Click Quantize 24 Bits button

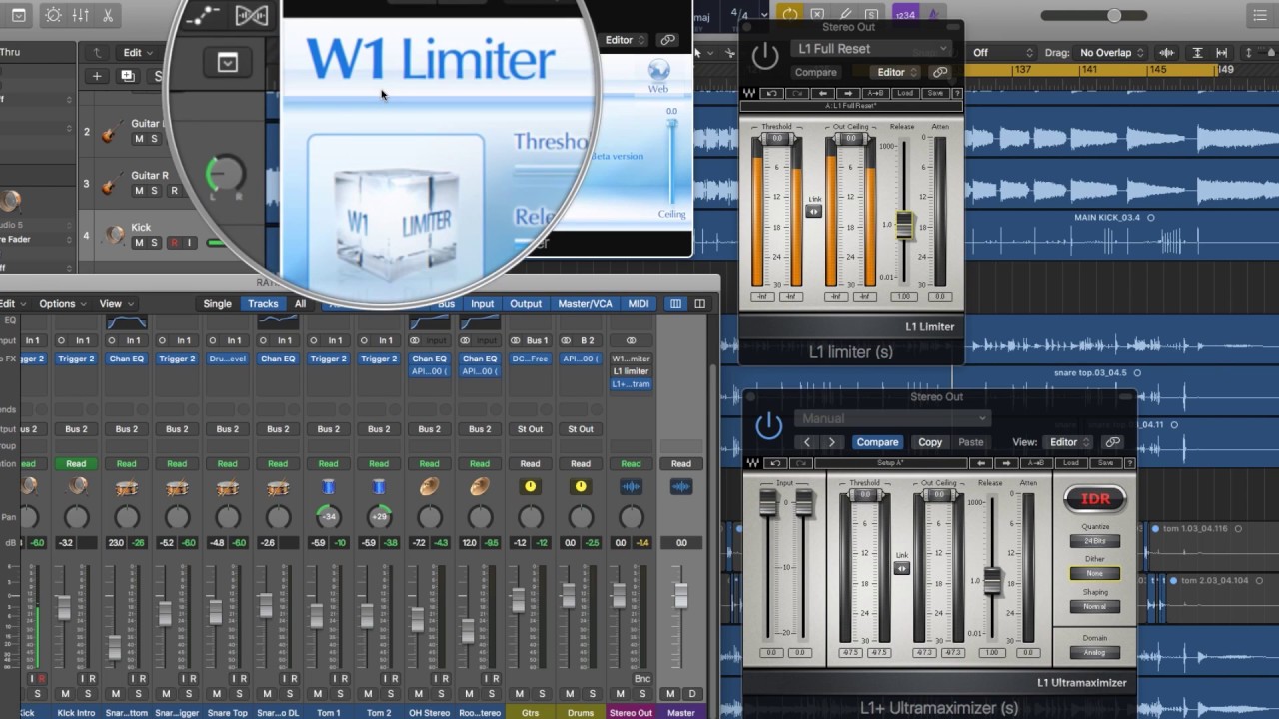click(1094, 541)
